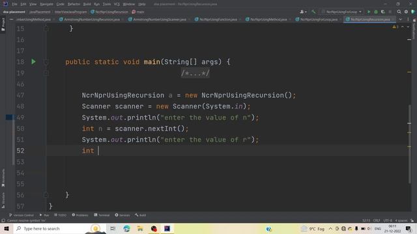Click the Debug bug icon in toolbar
The height and width of the screenshot is (234, 417).
pos(376,12)
